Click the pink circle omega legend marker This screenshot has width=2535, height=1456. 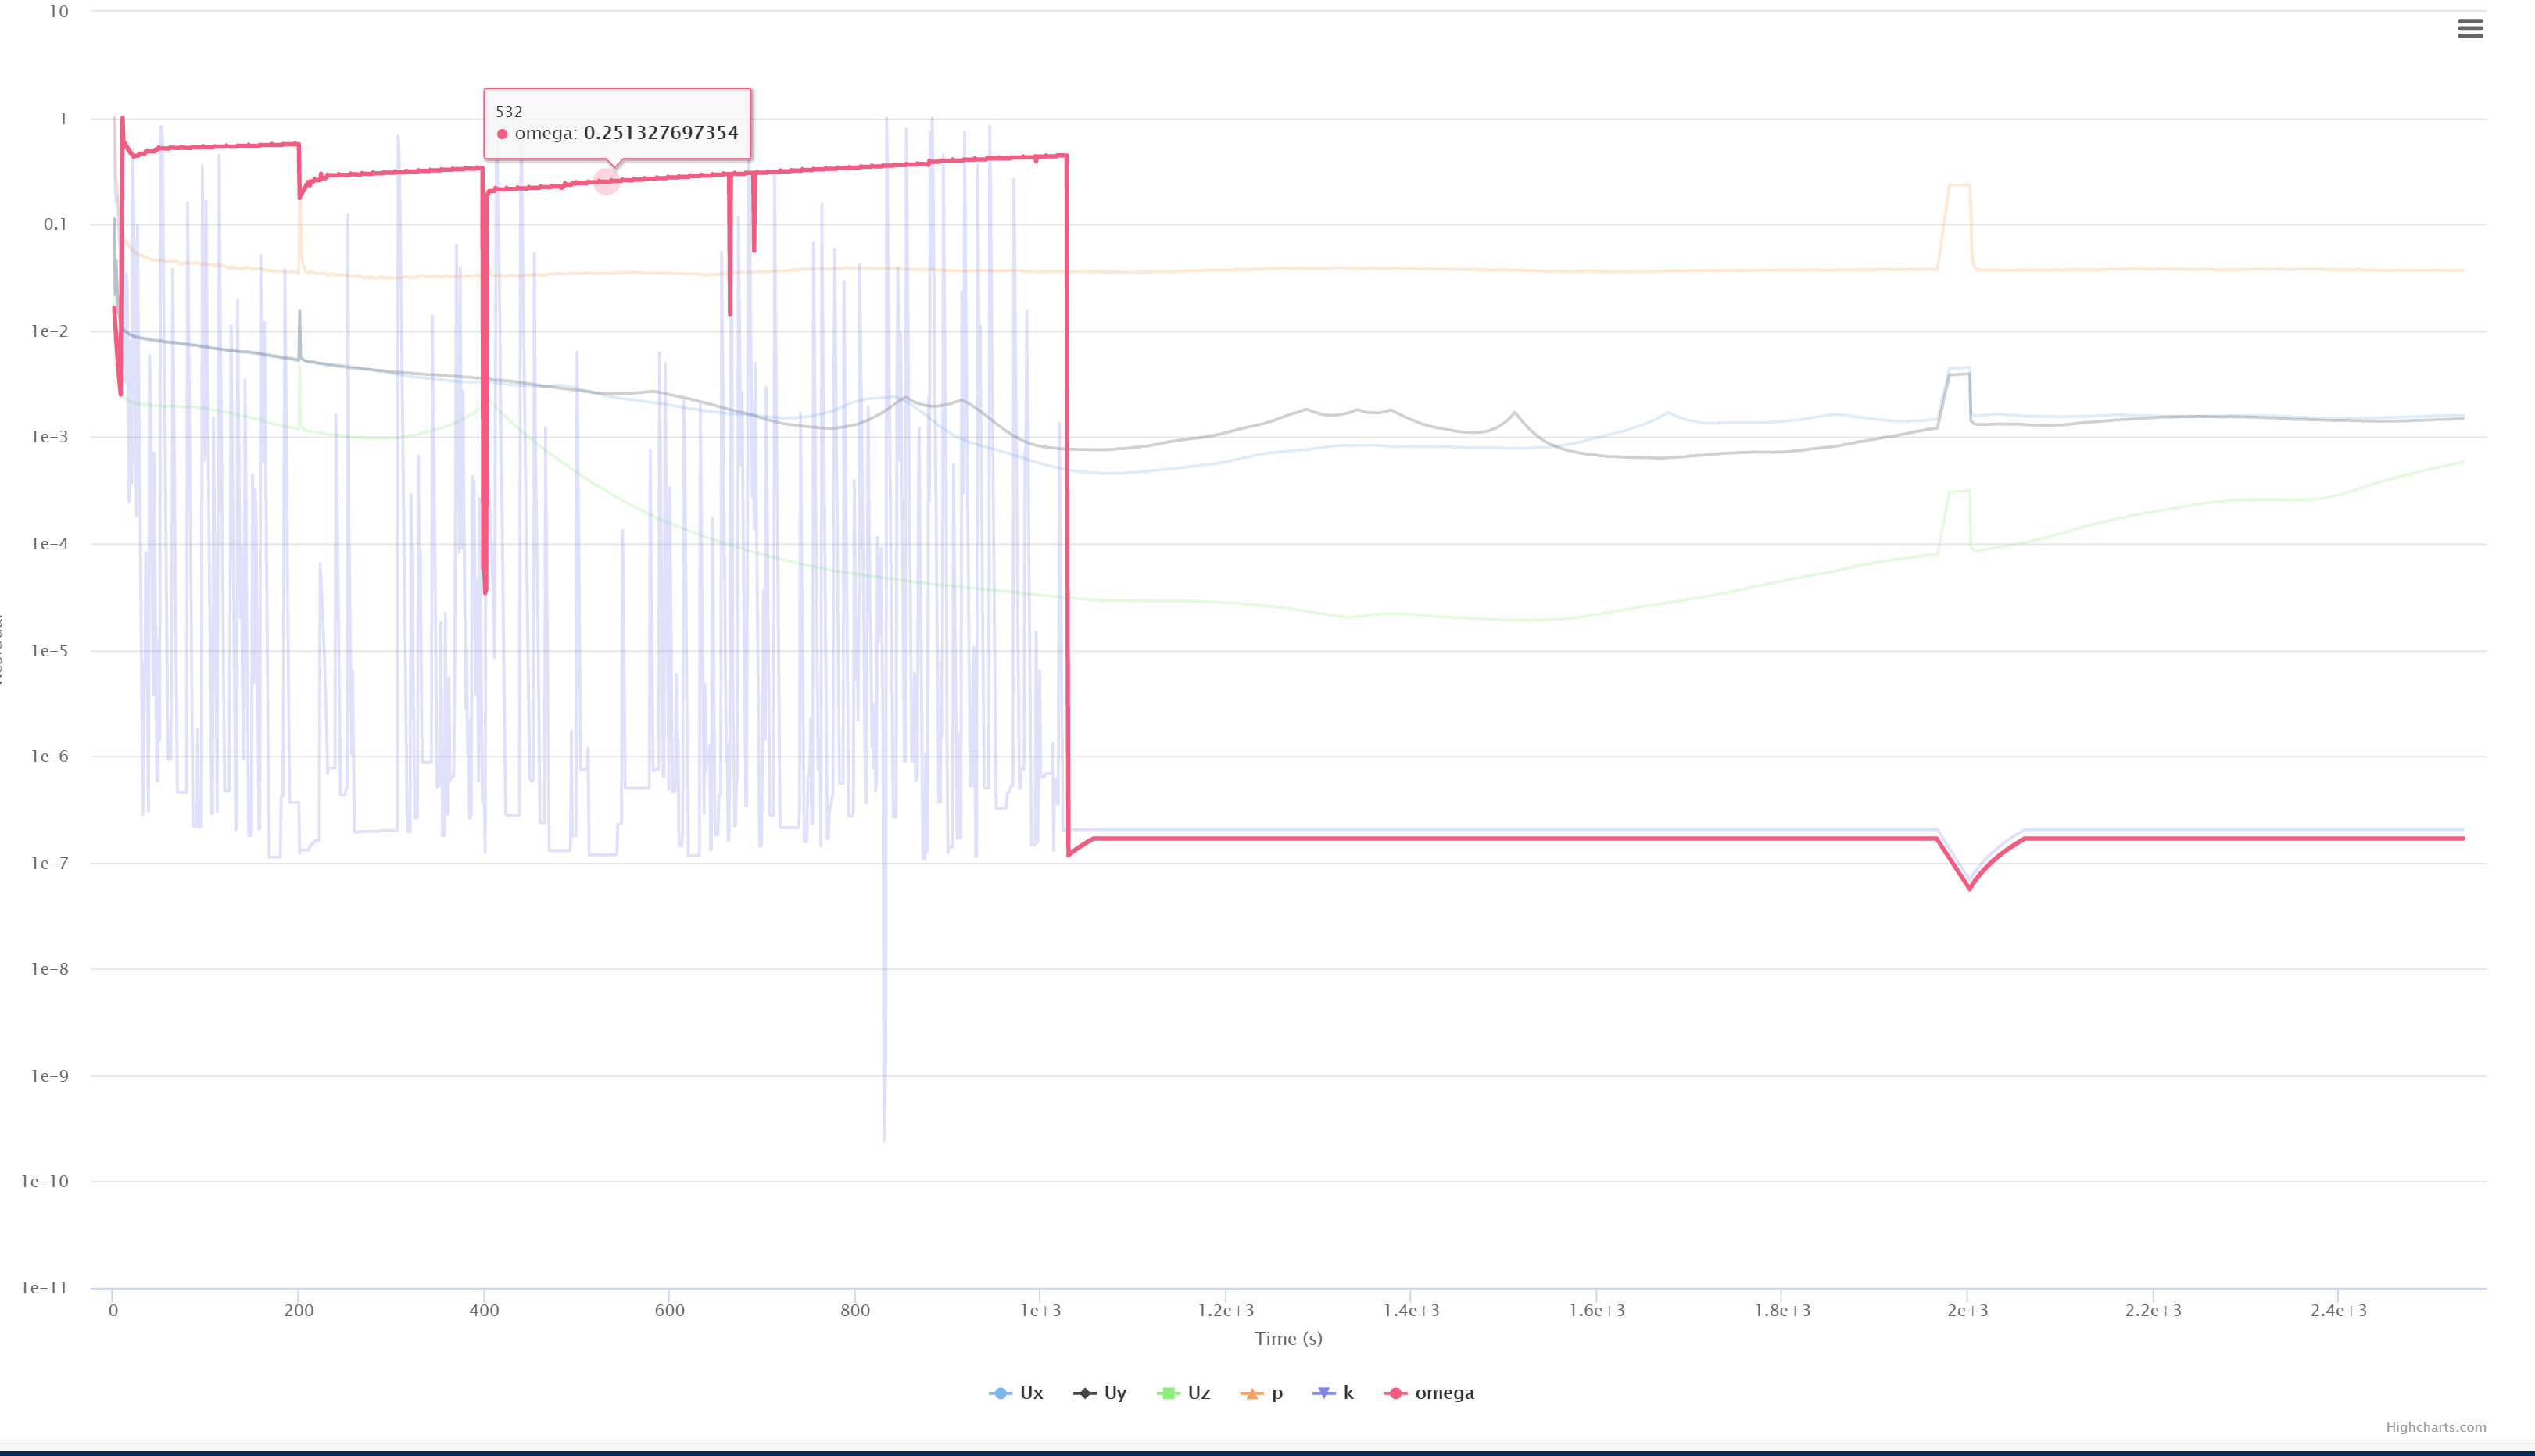tap(1396, 1393)
